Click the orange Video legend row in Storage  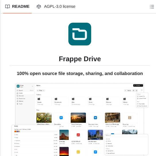(36, 135)
